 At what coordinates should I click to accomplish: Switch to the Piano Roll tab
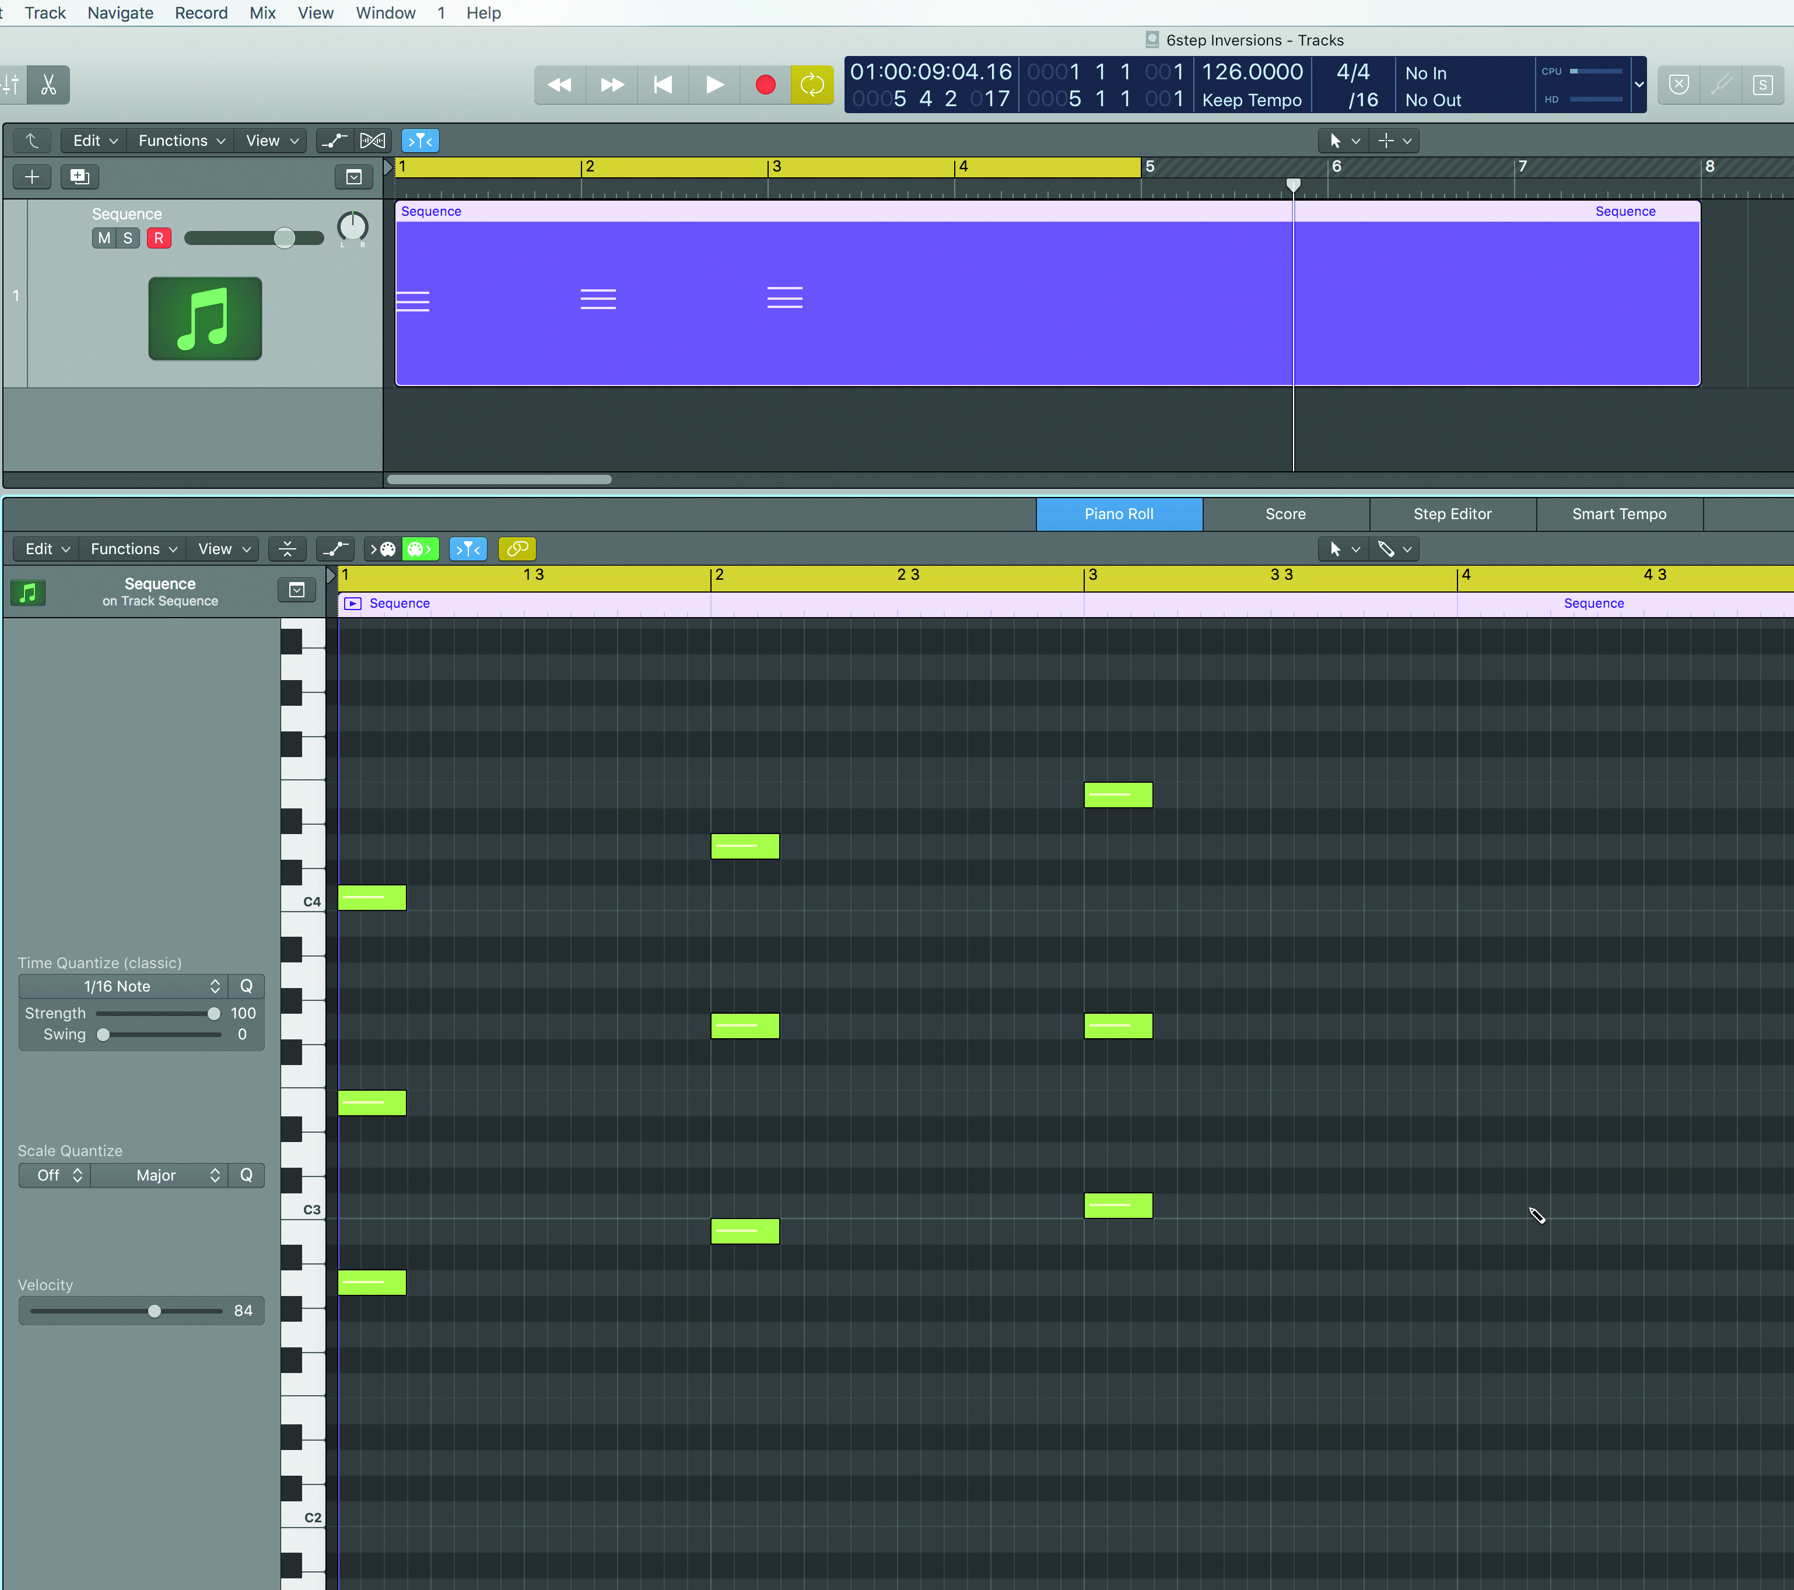tap(1119, 514)
